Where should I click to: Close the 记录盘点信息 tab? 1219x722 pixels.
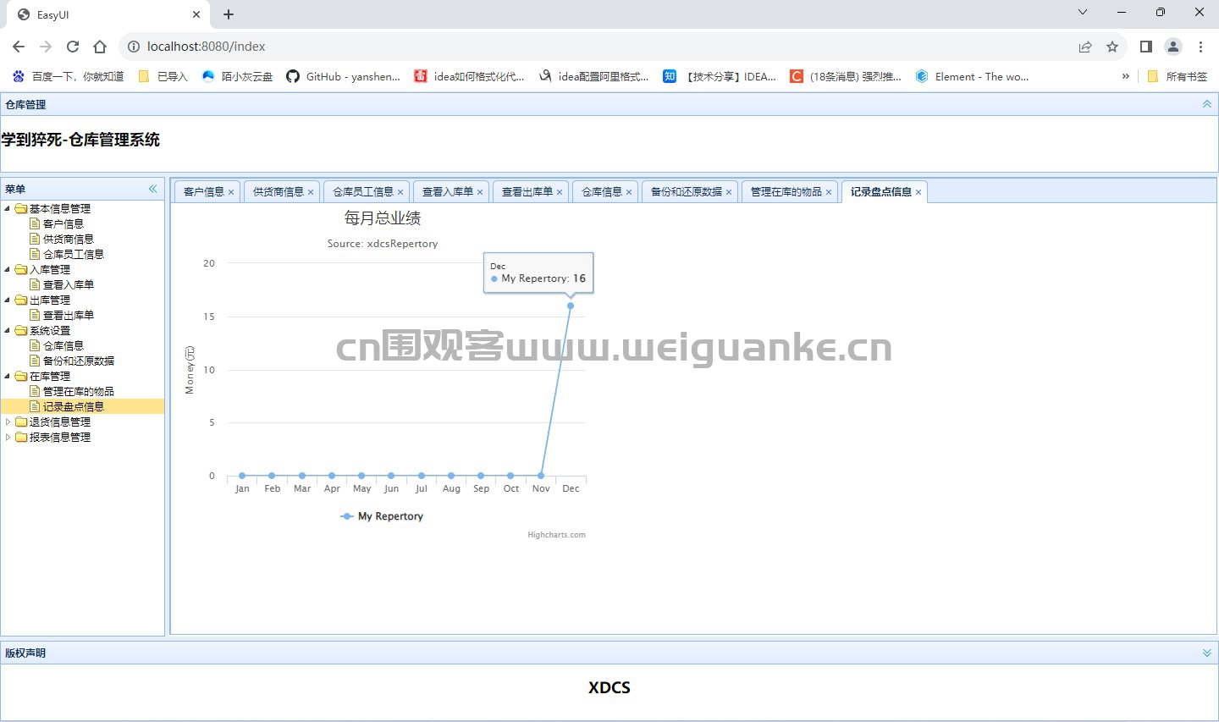pos(918,192)
